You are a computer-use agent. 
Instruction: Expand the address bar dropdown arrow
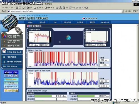coord(123,11)
